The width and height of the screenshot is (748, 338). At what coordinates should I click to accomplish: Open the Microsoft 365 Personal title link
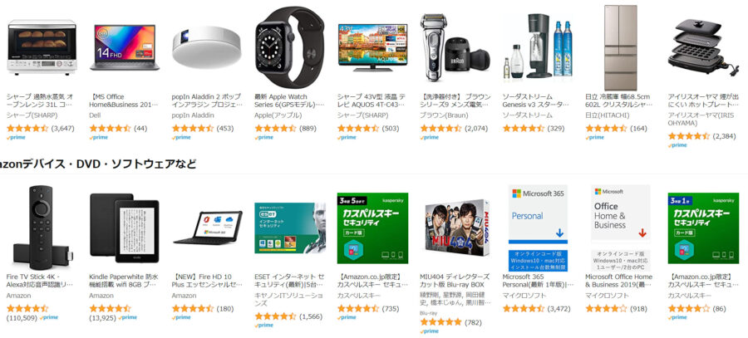(538, 281)
